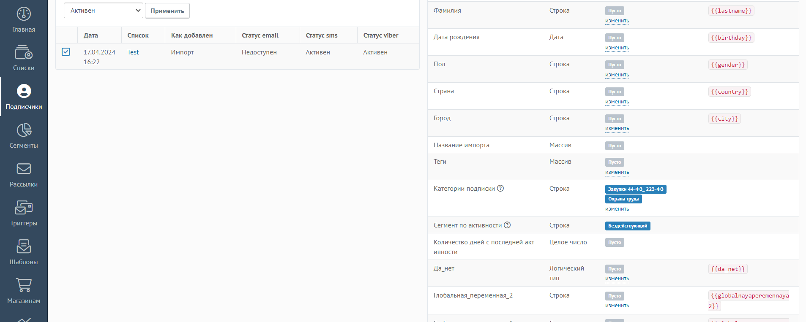Show help for Сегмент по активности
Image resolution: width=806 pixels, height=322 pixels.
tap(507, 225)
